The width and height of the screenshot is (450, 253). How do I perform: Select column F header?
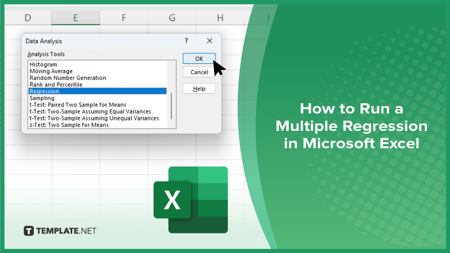[x=124, y=18]
